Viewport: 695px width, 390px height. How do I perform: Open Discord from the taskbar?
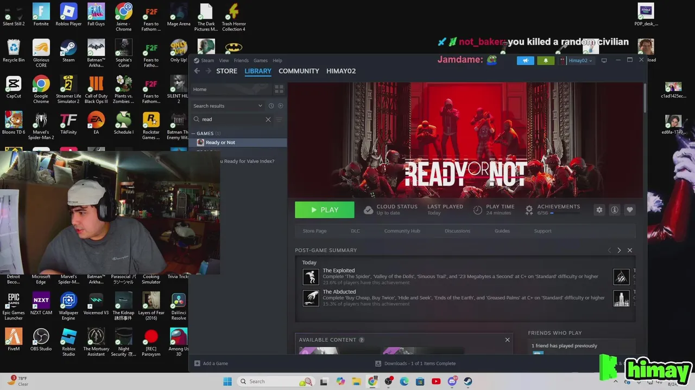tap(452, 381)
